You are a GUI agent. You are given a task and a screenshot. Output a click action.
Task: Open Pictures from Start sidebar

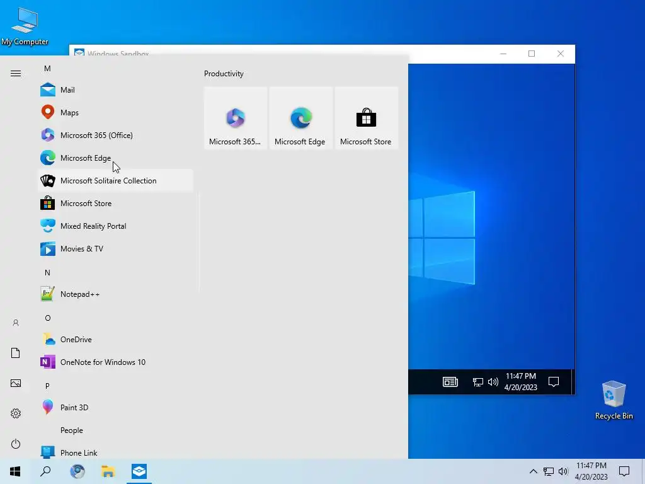click(x=16, y=383)
